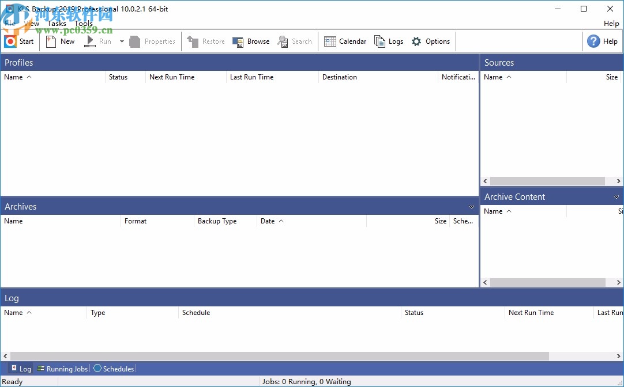Sort Log by Schedule column

290,313
